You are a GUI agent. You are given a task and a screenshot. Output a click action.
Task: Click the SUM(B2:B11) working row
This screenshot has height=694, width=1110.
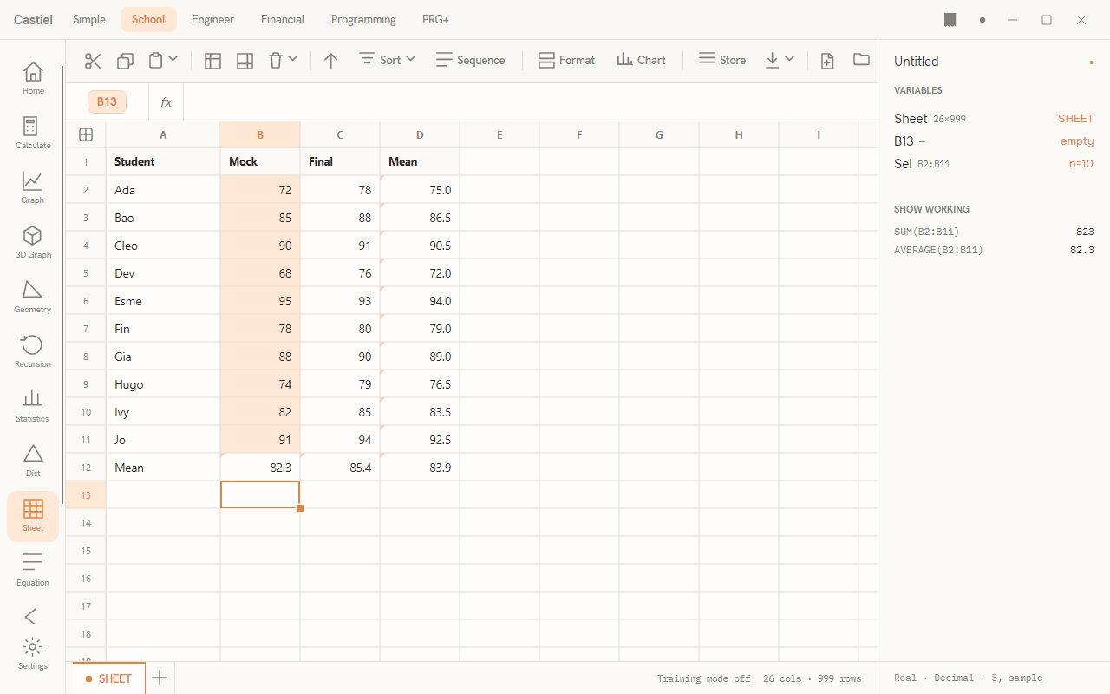(994, 232)
